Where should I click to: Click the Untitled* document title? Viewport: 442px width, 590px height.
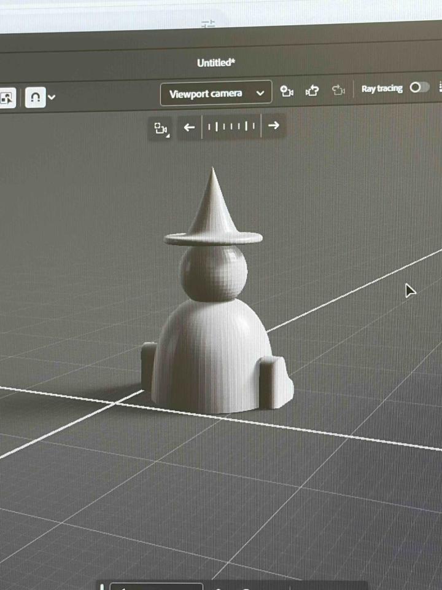pyautogui.click(x=216, y=63)
